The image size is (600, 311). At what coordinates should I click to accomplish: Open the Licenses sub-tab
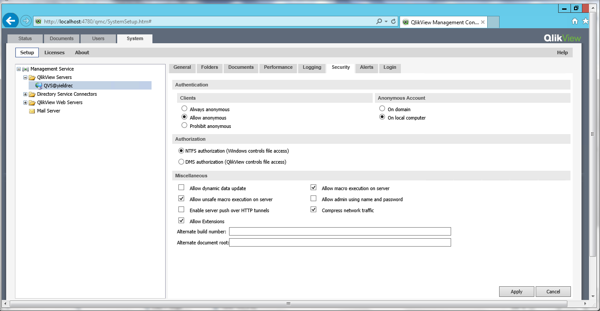point(55,52)
